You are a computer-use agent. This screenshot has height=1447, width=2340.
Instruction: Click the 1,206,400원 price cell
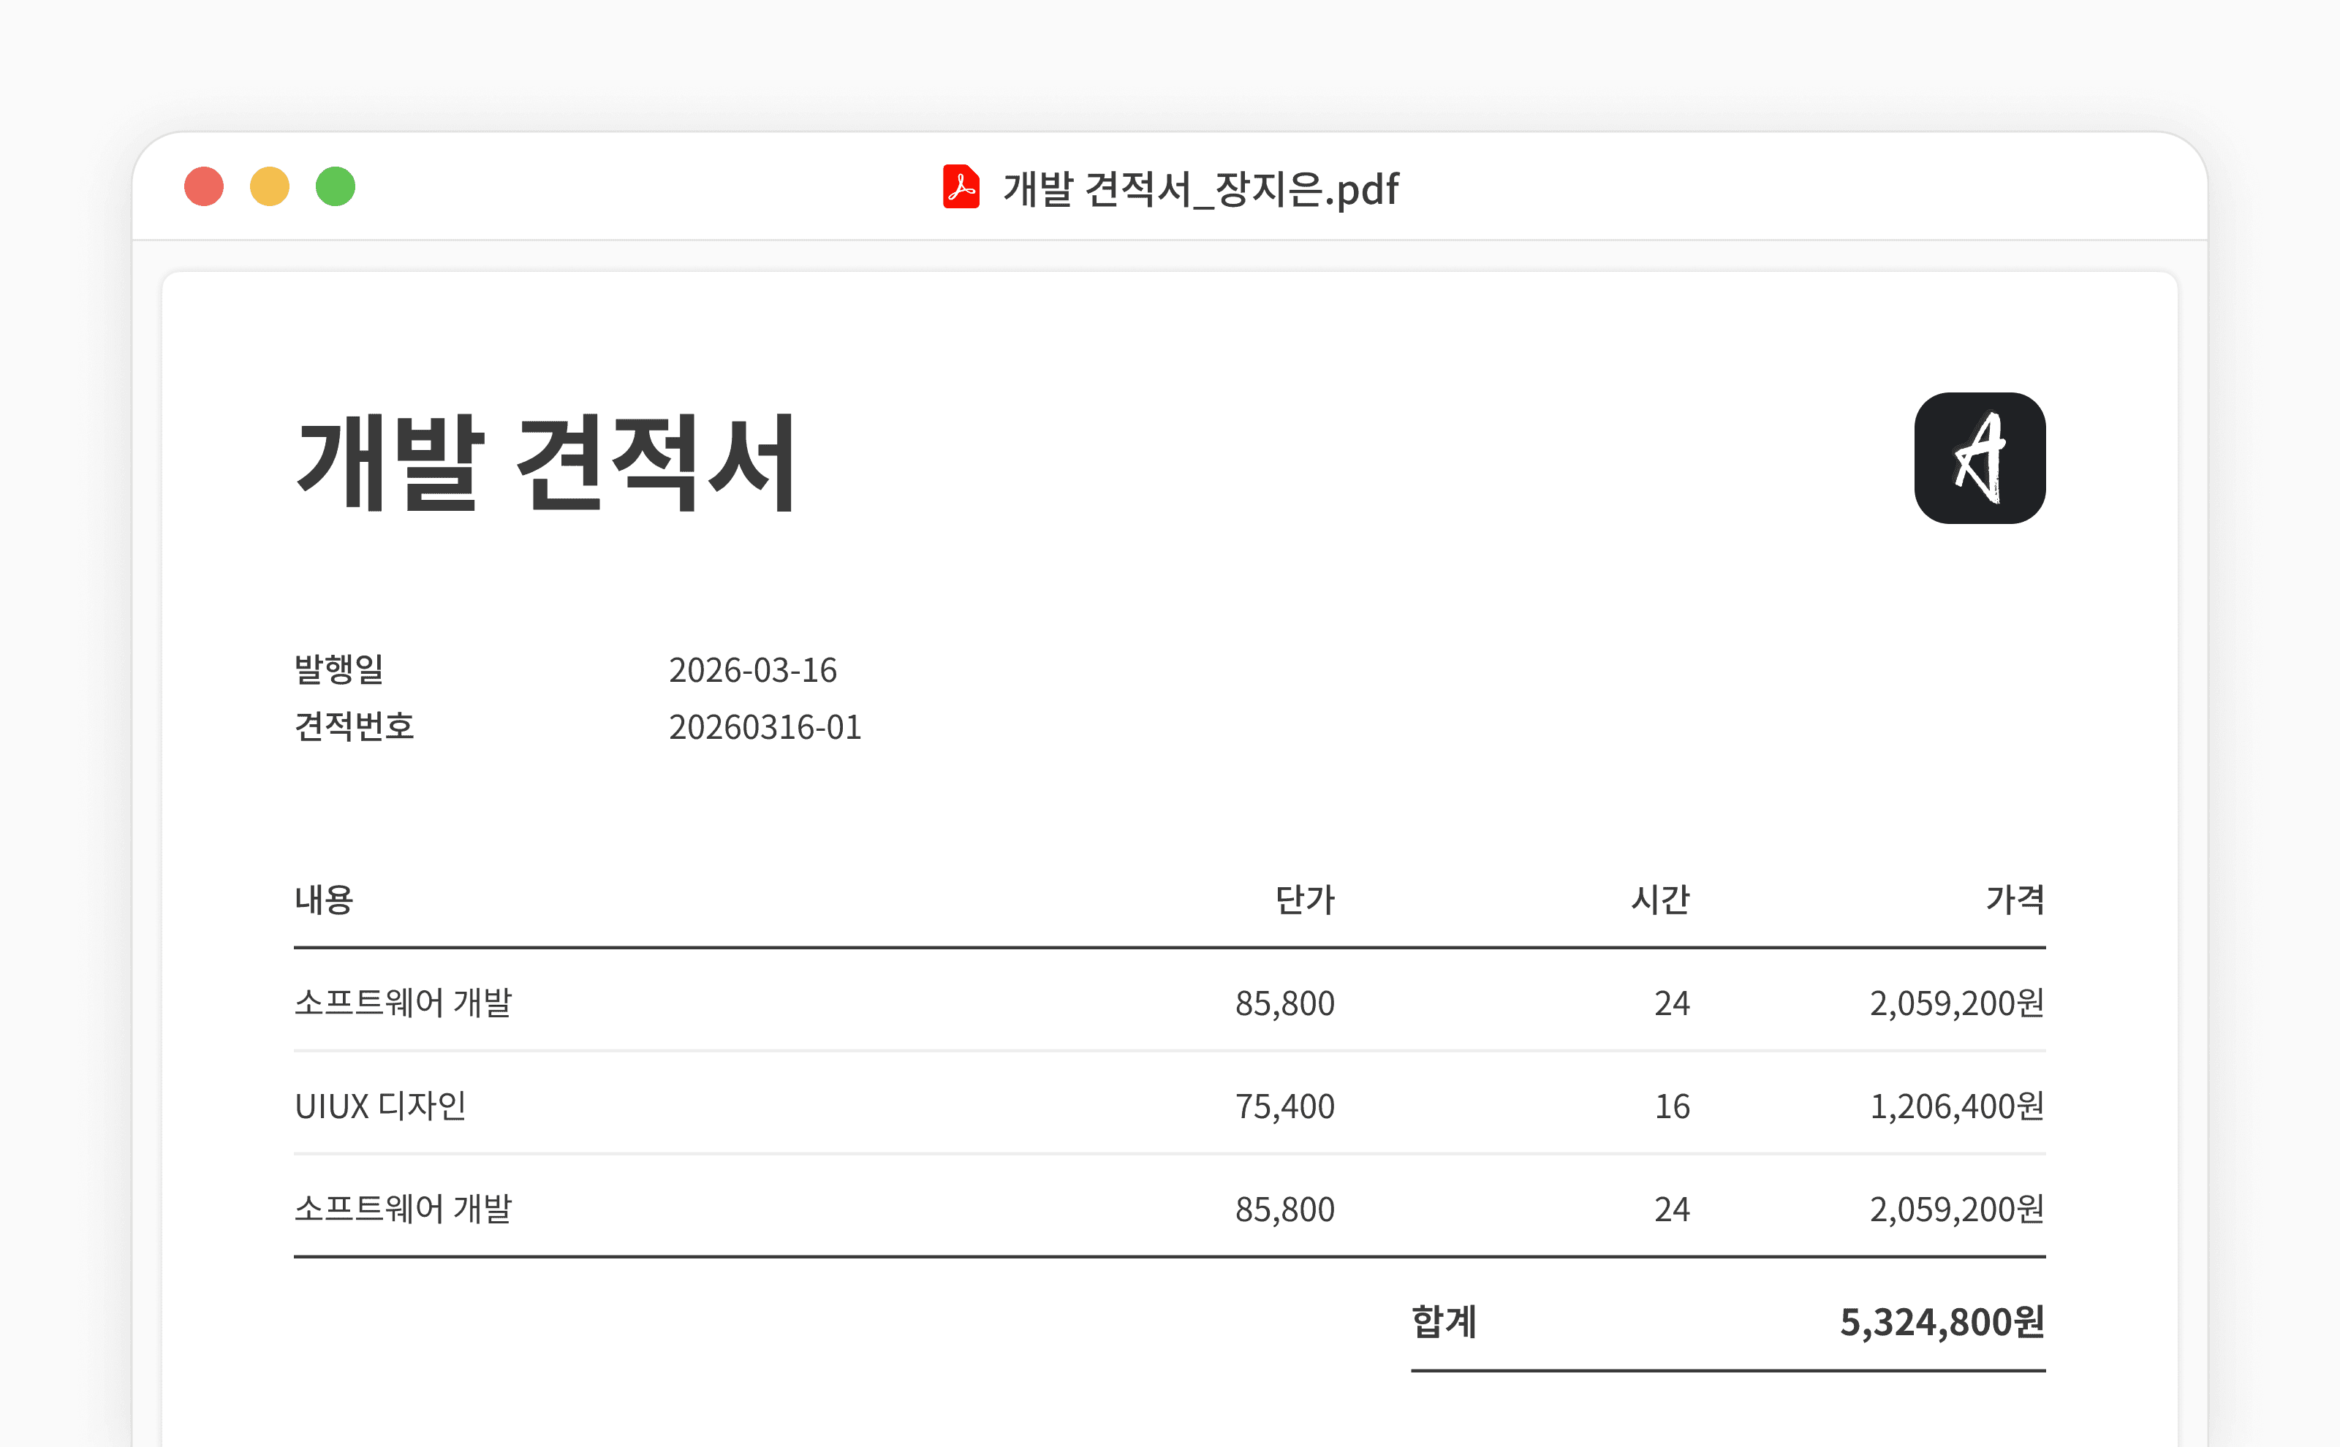coord(1956,1106)
